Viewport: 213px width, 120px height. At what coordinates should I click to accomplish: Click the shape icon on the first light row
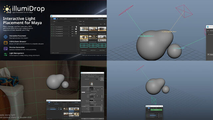tap(76, 27)
